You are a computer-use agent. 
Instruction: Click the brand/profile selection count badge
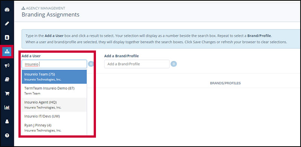pyautogui.click(x=174, y=64)
